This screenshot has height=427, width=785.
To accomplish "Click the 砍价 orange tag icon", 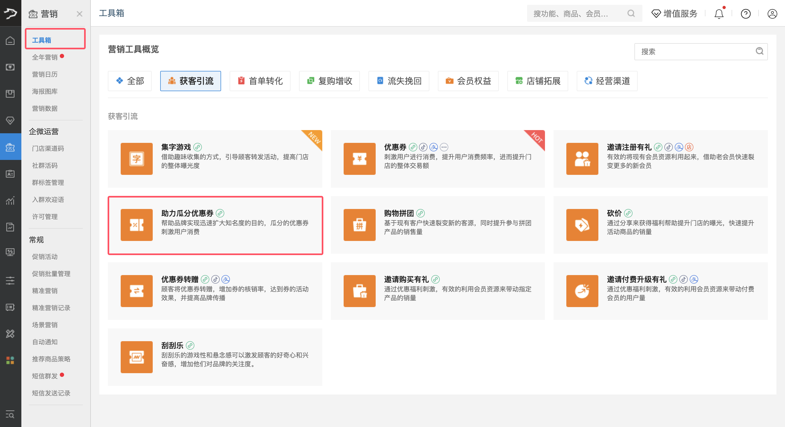I will (582, 225).
